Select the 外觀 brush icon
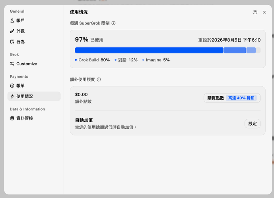 pos(12,31)
